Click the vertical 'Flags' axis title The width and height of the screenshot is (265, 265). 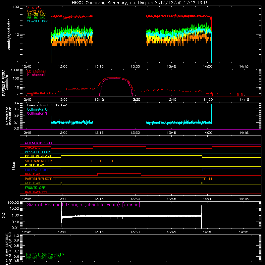click(x=14, y=165)
